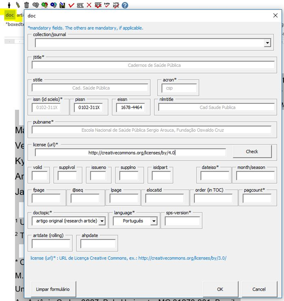Viewport: 284px width, 301px height.
Task: Click the acron field showing csp
Action: [x=179, y=88]
